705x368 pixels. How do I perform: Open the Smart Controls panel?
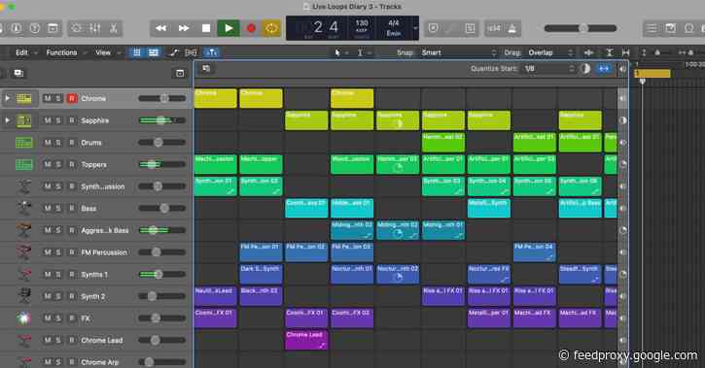point(77,28)
